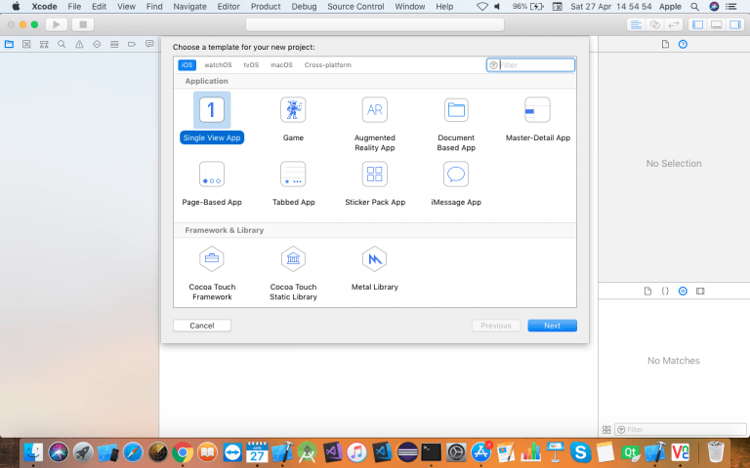This screenshot has width=750, height=468.
Task: Choose the Metal Library template
Action: pos(374,258)
